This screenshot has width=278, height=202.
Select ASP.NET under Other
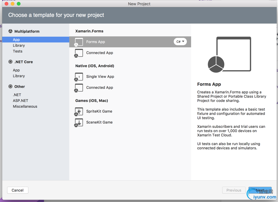(x=20, y=100)
